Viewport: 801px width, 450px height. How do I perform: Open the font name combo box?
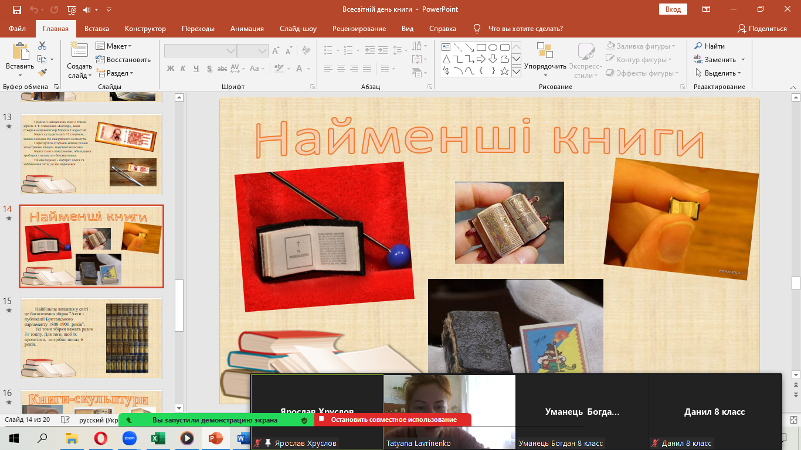pos(200,51)
